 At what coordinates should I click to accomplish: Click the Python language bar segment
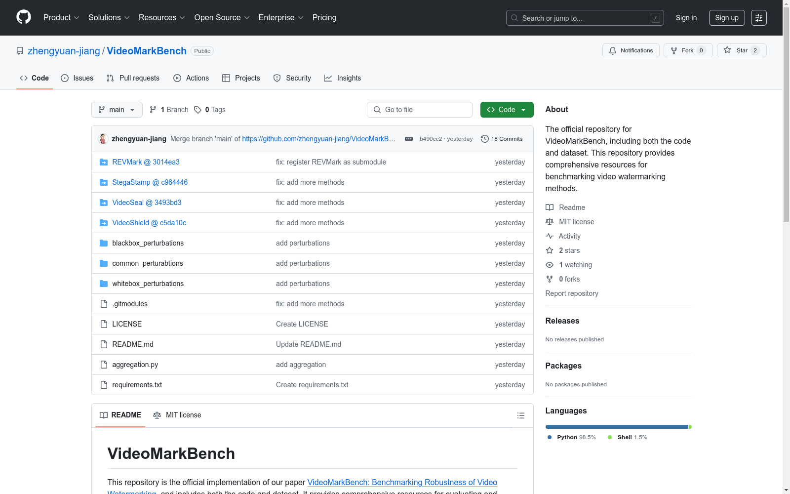[x=617, y=427]
